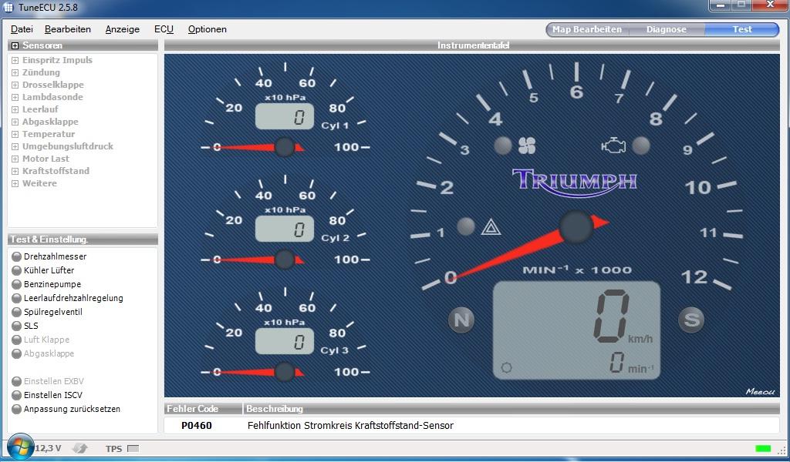
Task: Switch to the Diagnose tab
Action: click(x=666, y=29)
